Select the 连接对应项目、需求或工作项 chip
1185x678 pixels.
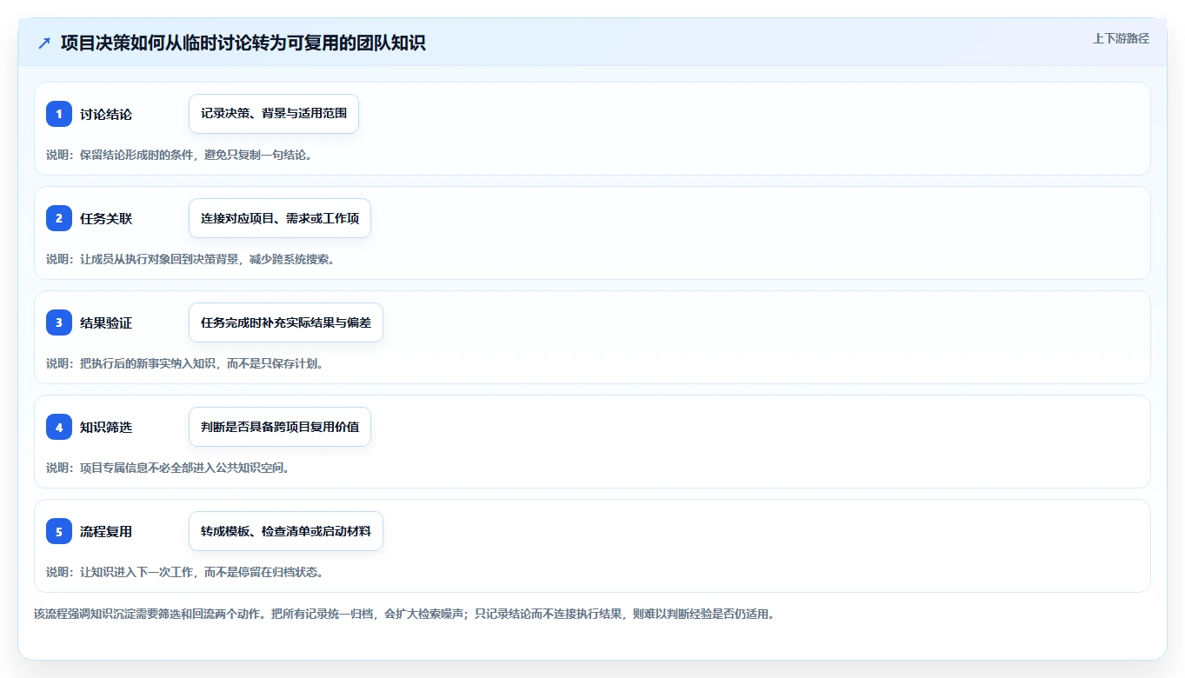(x=280, y=218)
